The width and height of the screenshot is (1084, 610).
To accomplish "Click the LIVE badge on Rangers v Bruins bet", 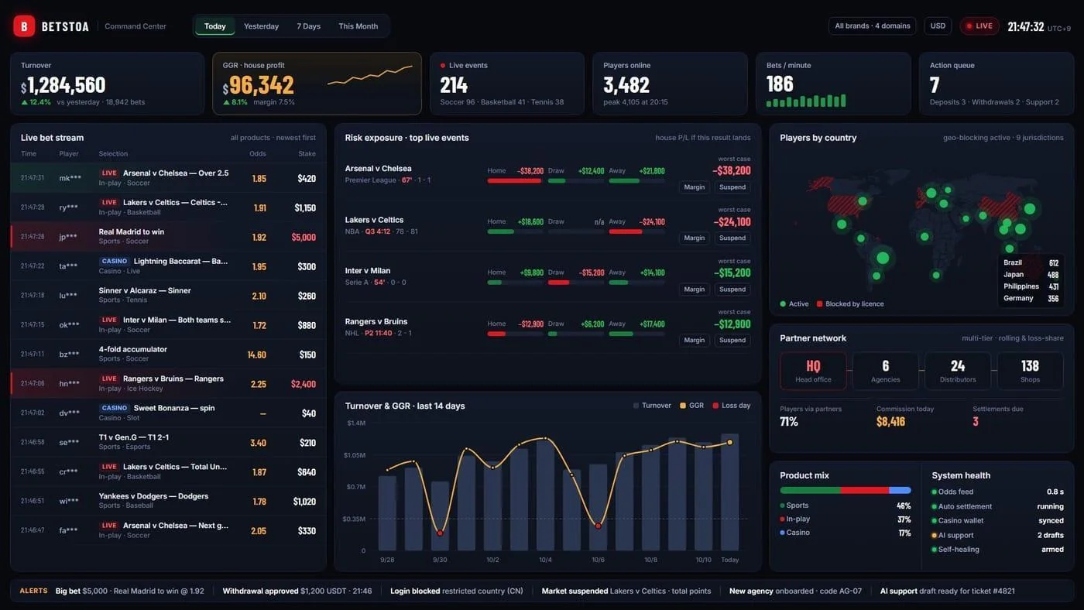I will pos(109,379).
